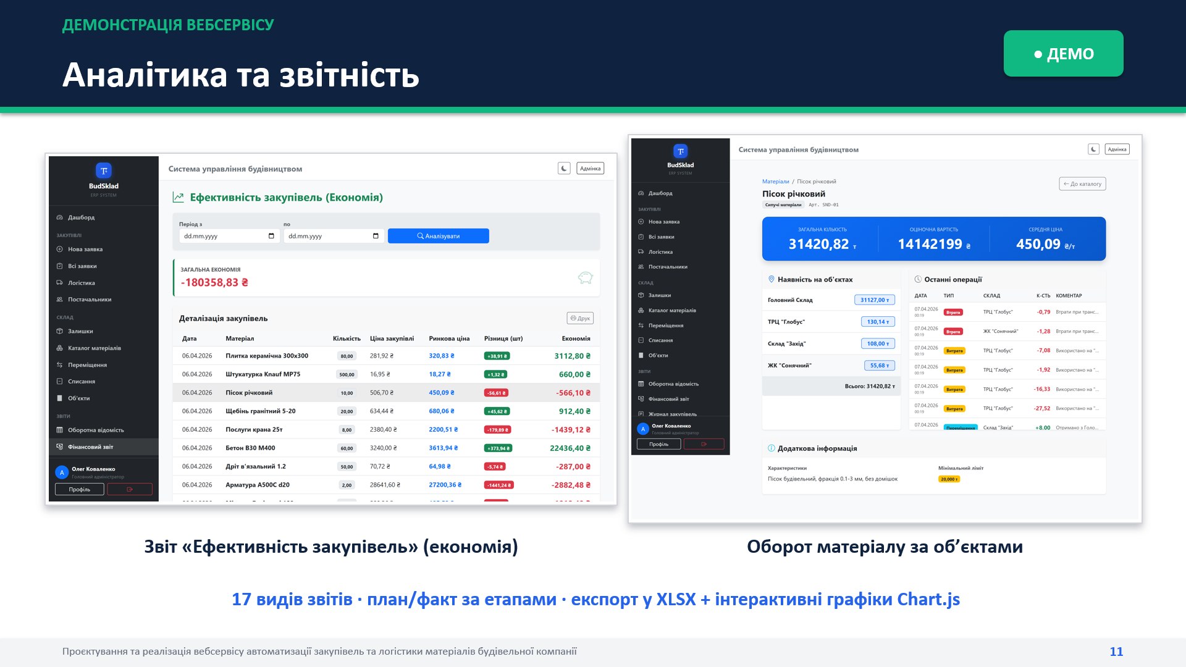Click the 55,68 т badge for ЖК Сонячний
This screenshot has height=667, width=1186.
click(x=879, y=366)
